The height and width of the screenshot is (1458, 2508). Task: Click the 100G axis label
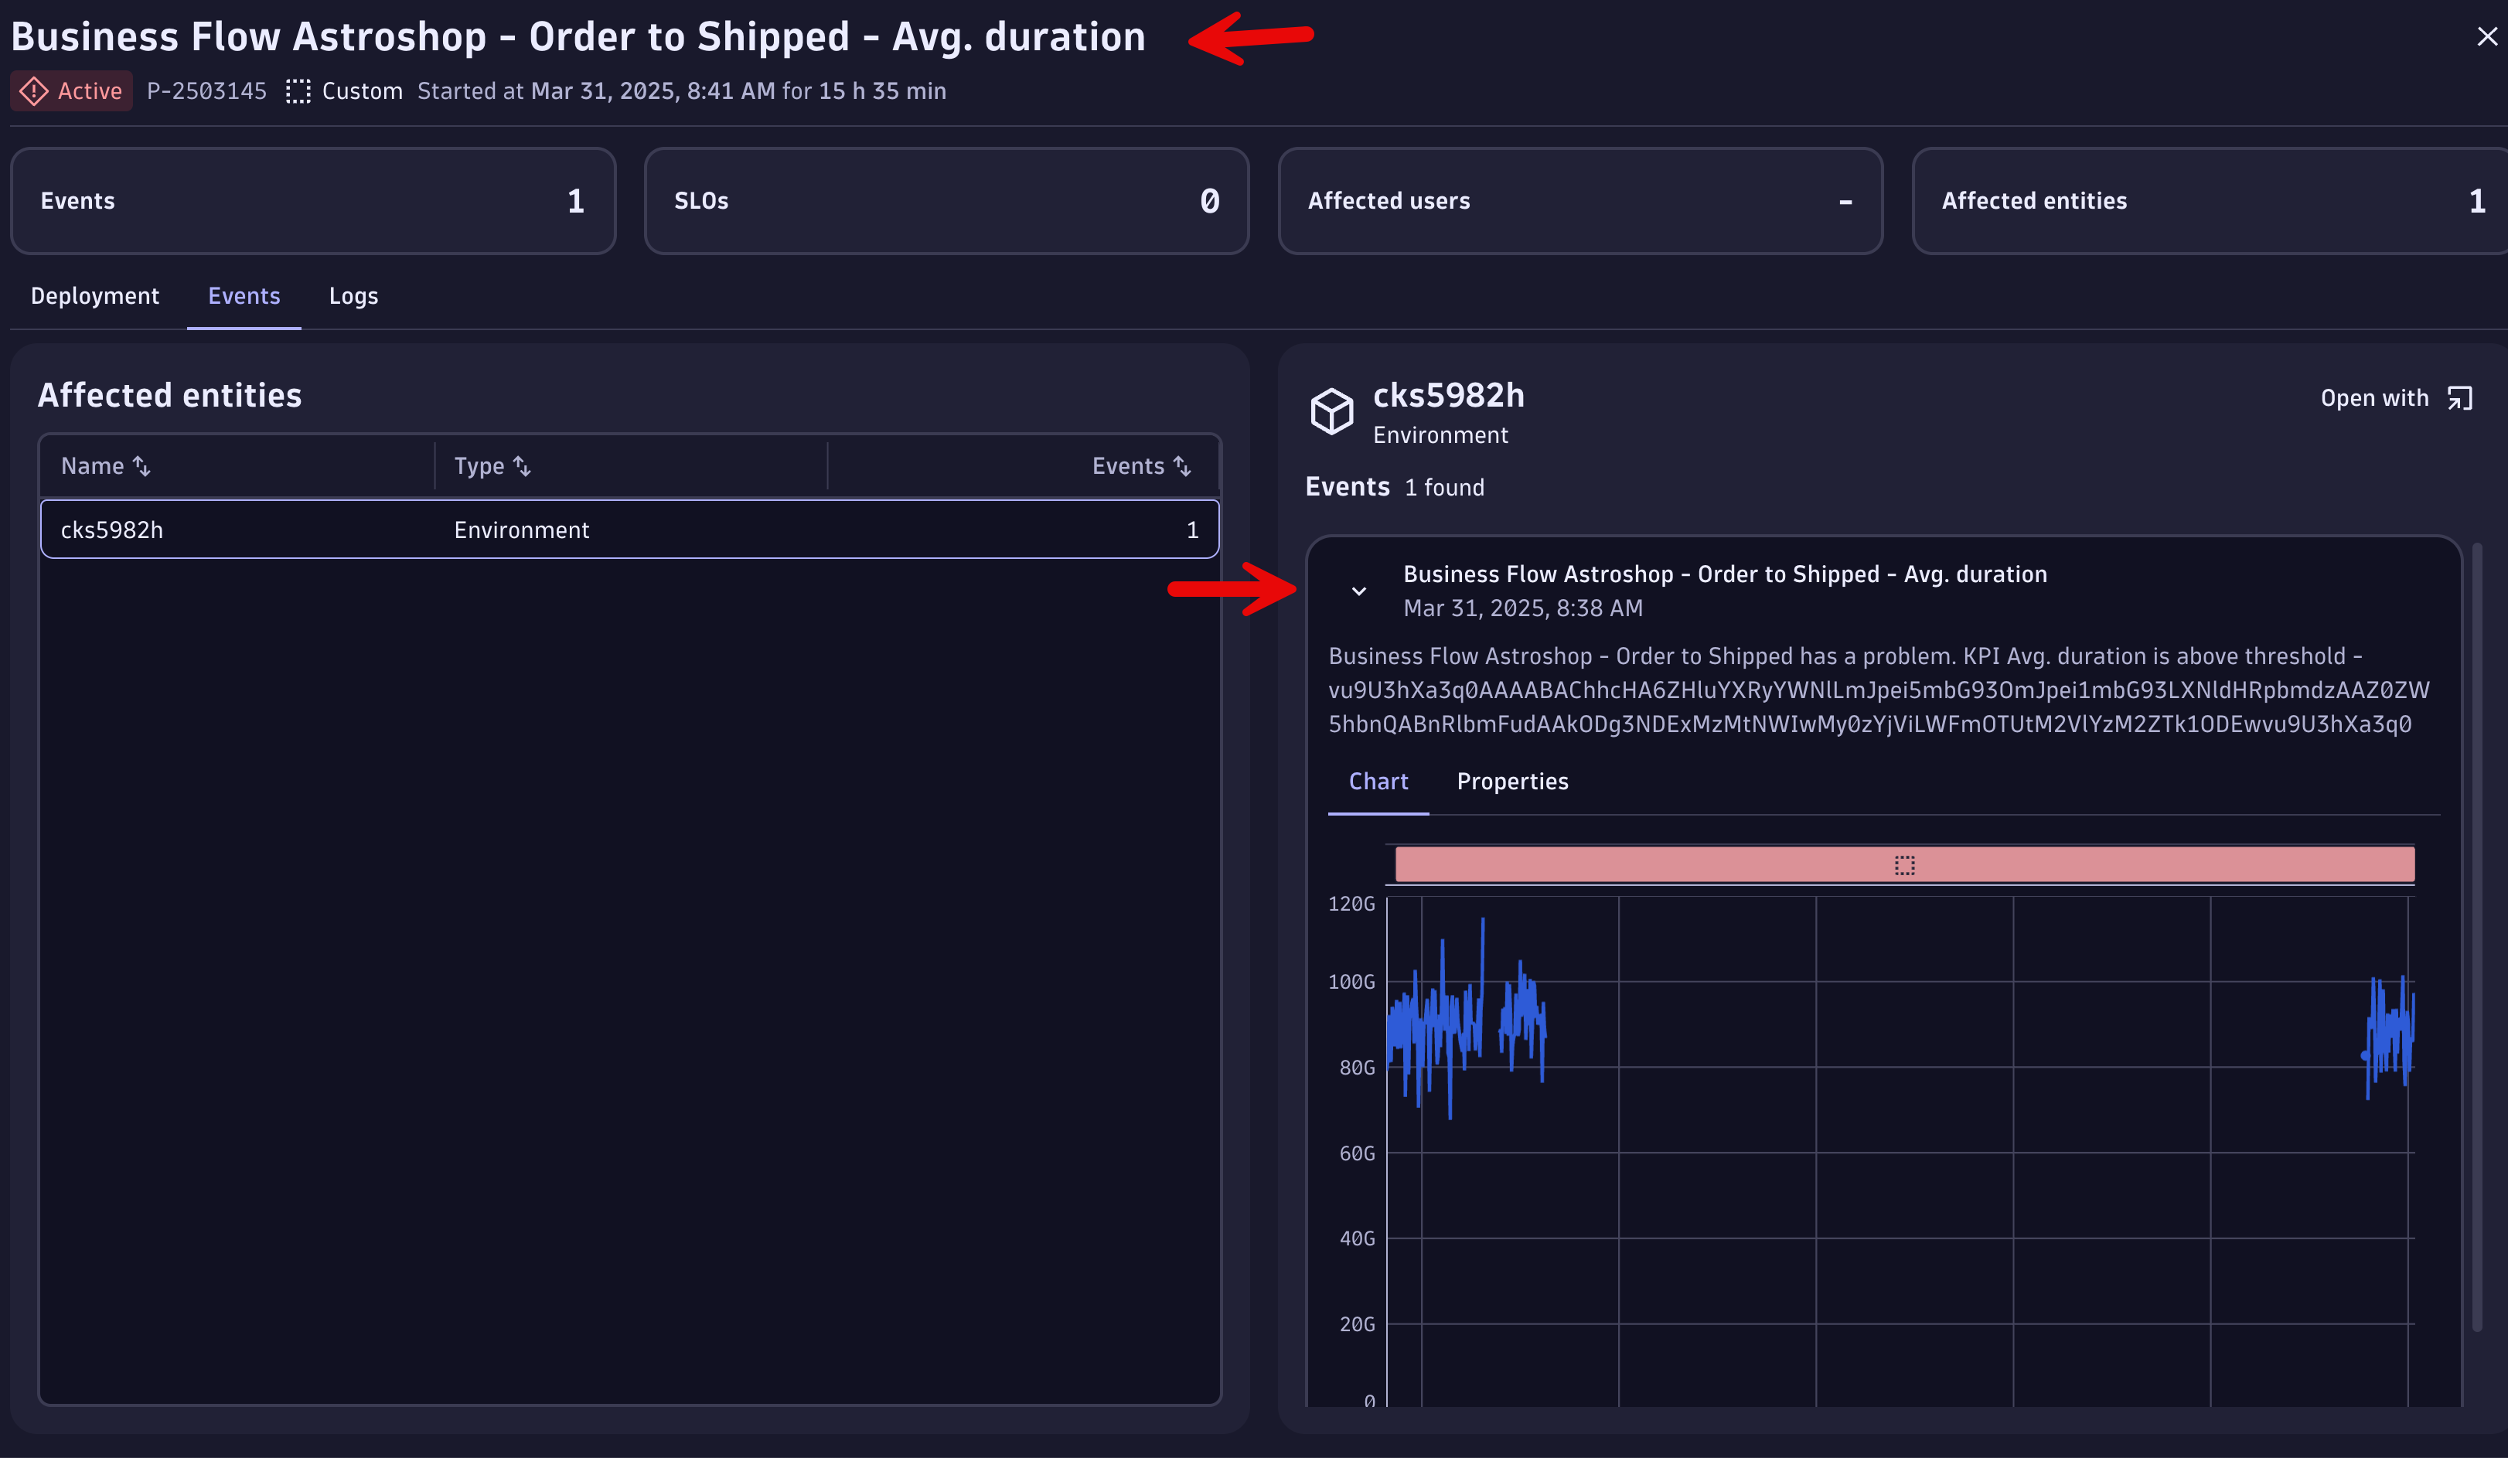[1351, 983]
